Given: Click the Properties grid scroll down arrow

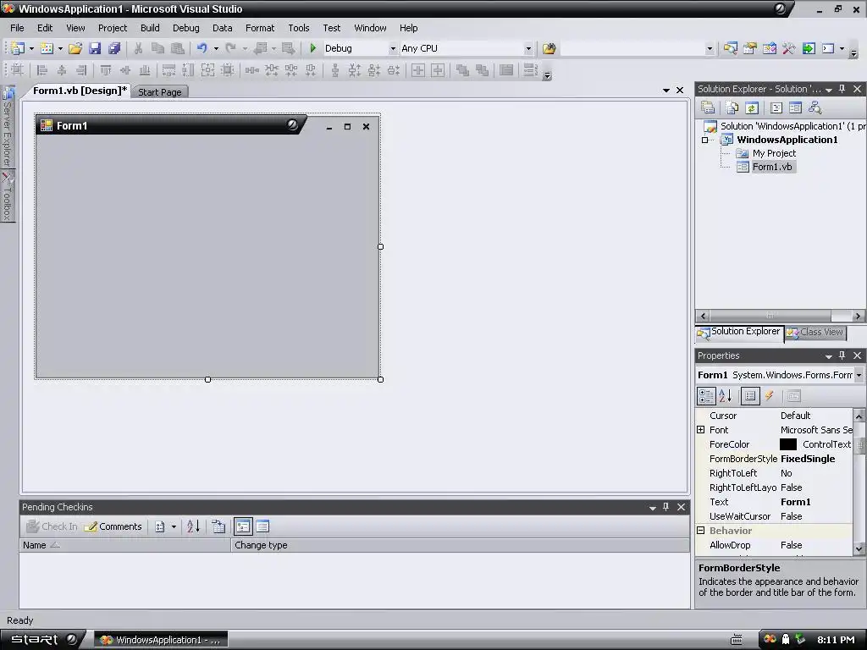Looking at the screenshot, I should point(859,548).
